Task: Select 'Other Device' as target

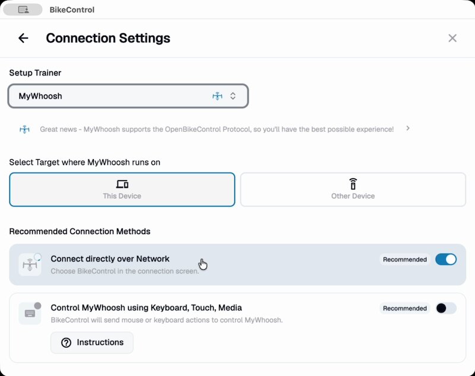Action: click(353, 189)
